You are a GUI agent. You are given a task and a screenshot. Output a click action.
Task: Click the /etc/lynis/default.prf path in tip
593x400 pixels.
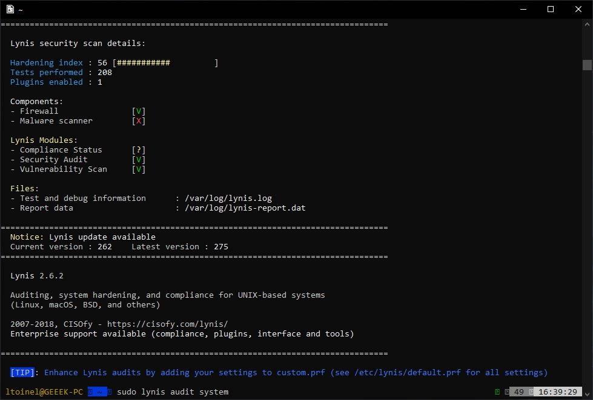407,372
